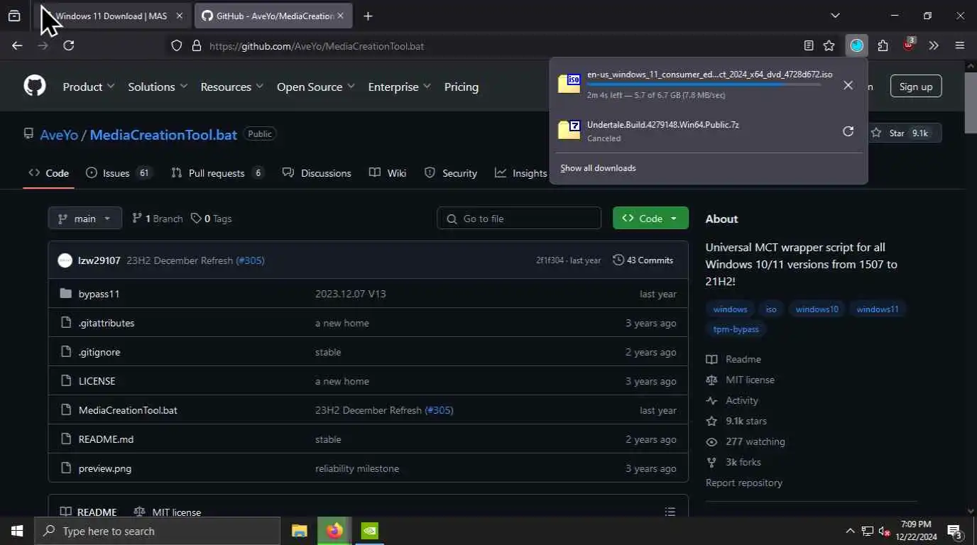Toggle Reader View icon in address bar
This screenshot has height=545, width=977.
(x=809, y=45)
